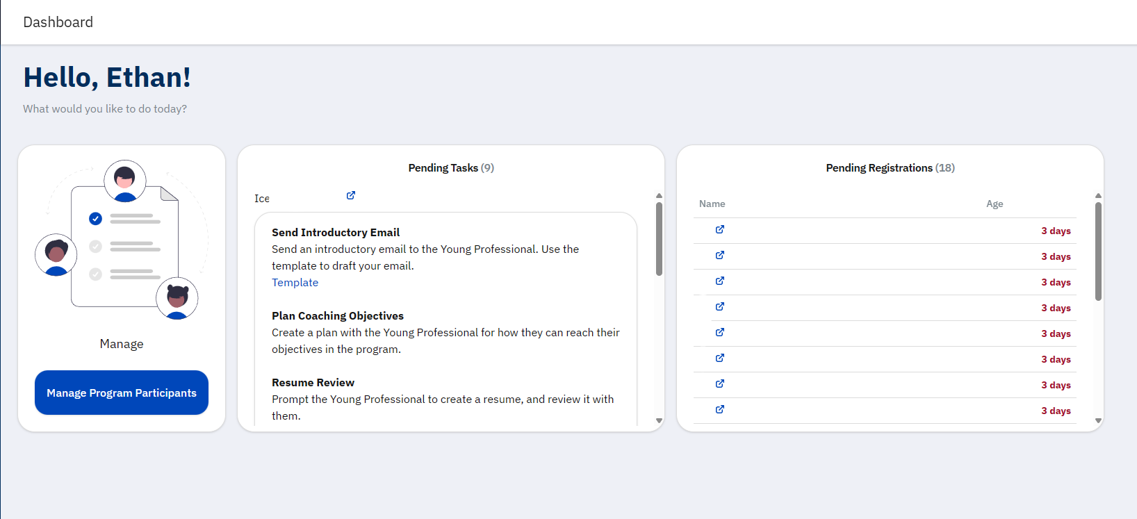Image resolution: width=1137 pixels, height=519 pixels.
Task: Open the external link icon beside Ice
Action: point(351,196)
